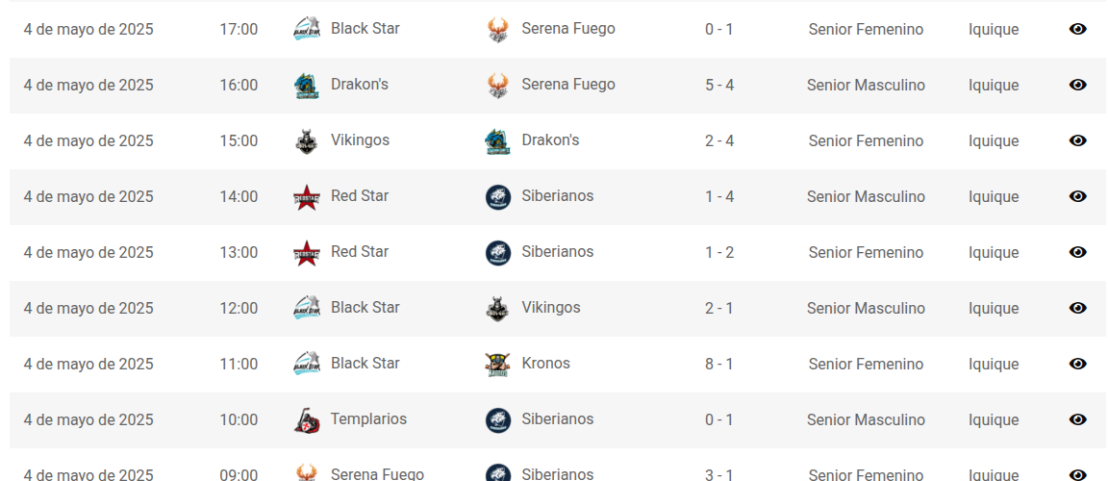View details for Black Star vs Kronos
Image resolution: width=1108 pixels, height=481 pixels.
(1077, 364)
